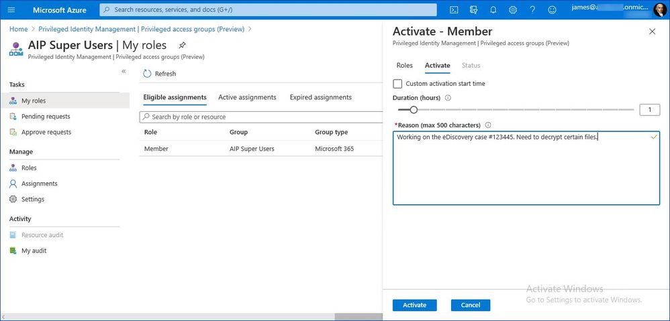Select the Activate tab in panel
670x321 pixels.
437,65
